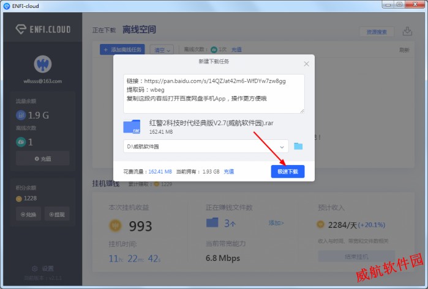Click the (+20.1%) income bonus text
This screenshot has height=289, width=428.
(x=372, y=225)
